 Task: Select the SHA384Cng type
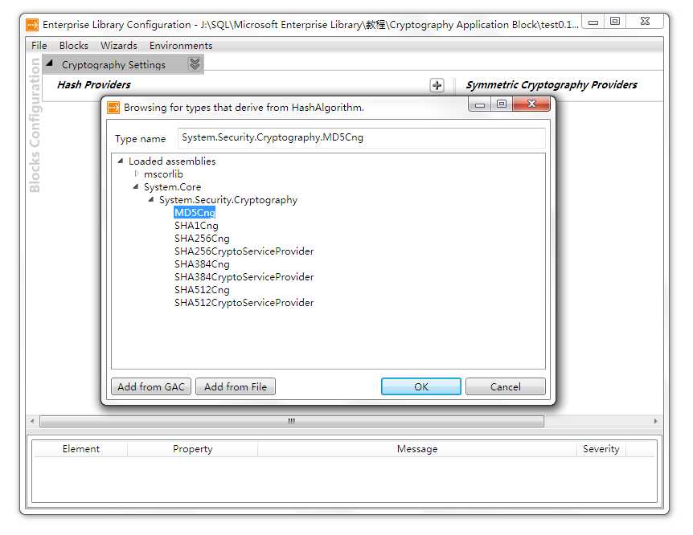coord(202,263)
